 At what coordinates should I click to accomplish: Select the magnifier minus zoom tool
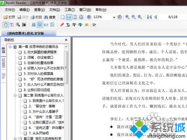134,17
